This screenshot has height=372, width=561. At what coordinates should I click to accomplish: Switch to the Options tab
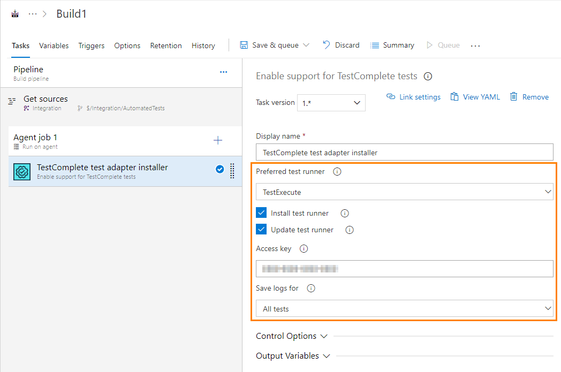click(x=127, y=46)
